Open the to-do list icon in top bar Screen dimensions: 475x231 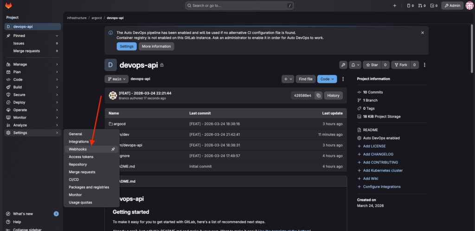(x=434, y=6)
